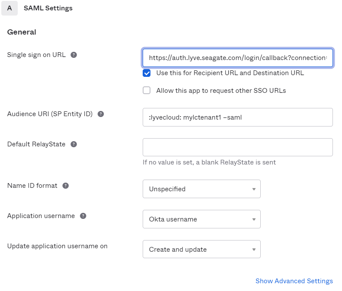Viewport: 342px width, 291px height.
Task: Click the blank RelayState hint text
Action: [x=209, y=162]
